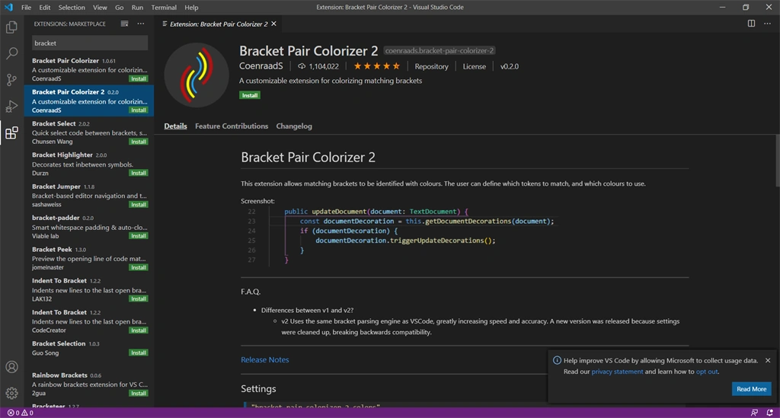Open the Run menu
780x418 pixels.
(x=137, y=8)
